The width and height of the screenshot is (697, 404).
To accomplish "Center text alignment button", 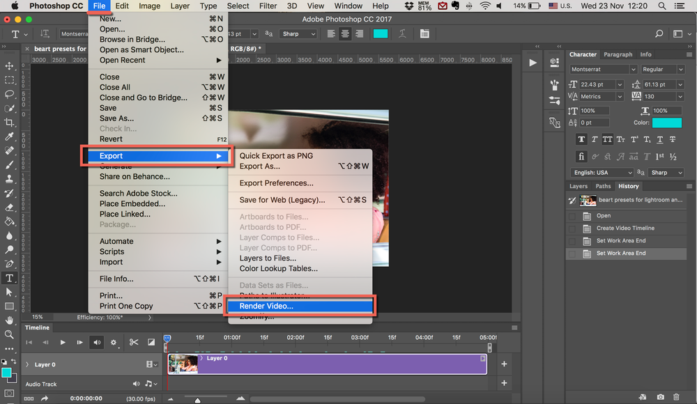I will 345,33.
